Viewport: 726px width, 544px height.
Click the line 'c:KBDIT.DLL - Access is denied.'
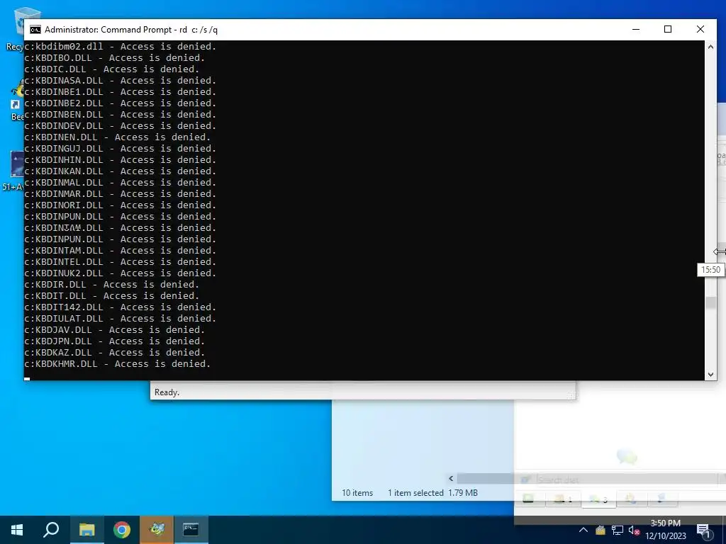click(111, 295)
